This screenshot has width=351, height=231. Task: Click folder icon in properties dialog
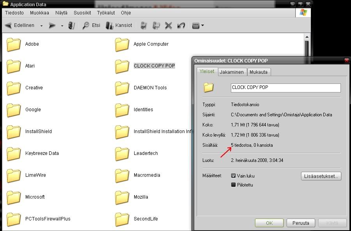[208, 87]
